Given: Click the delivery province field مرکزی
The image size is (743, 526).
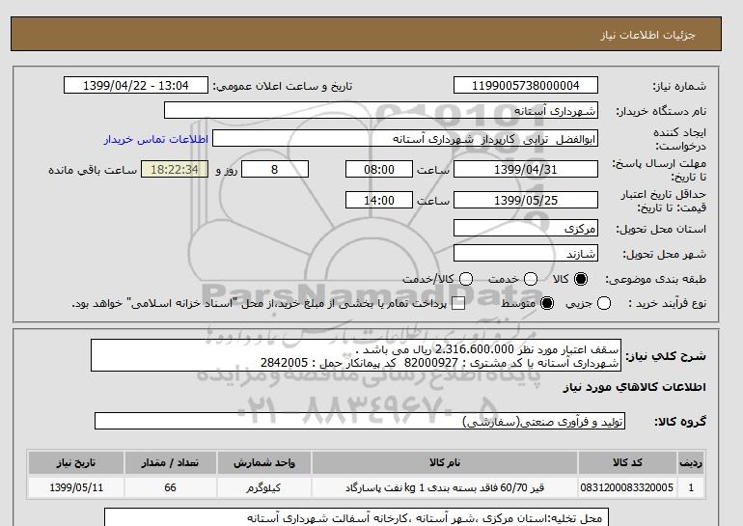Looking at the screenshot, I should pos(526,229).
